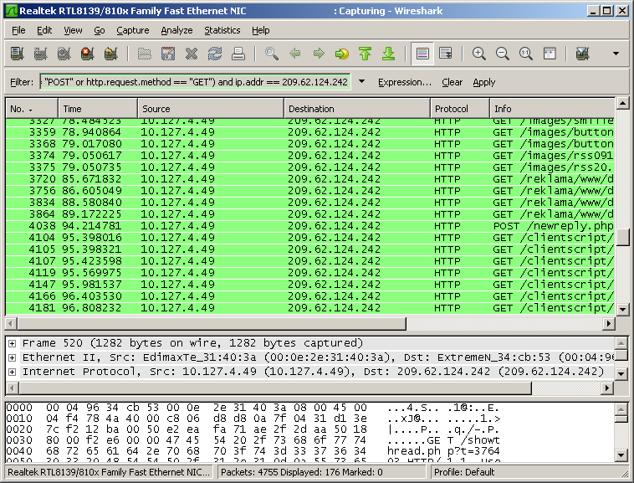Click Profile: Default in status bar
634x483 pixels.
[463, 472]
